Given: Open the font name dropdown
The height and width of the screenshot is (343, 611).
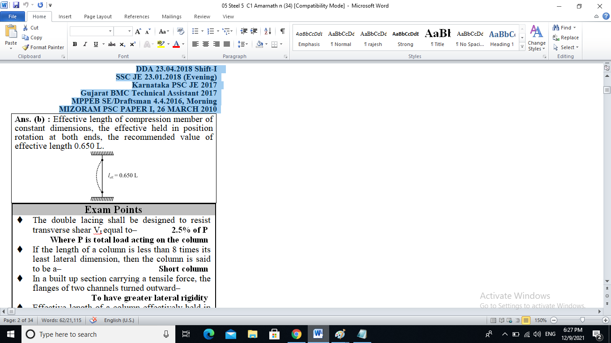Looking at the screenshot, I should pos(110,31).
